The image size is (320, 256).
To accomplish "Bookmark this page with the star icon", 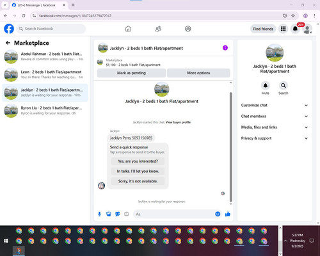I will point(293,16).
